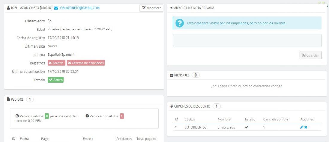Click the Cupones de descuento ticket icon
This screenshot has width=329, height=142.
[171, 106]
